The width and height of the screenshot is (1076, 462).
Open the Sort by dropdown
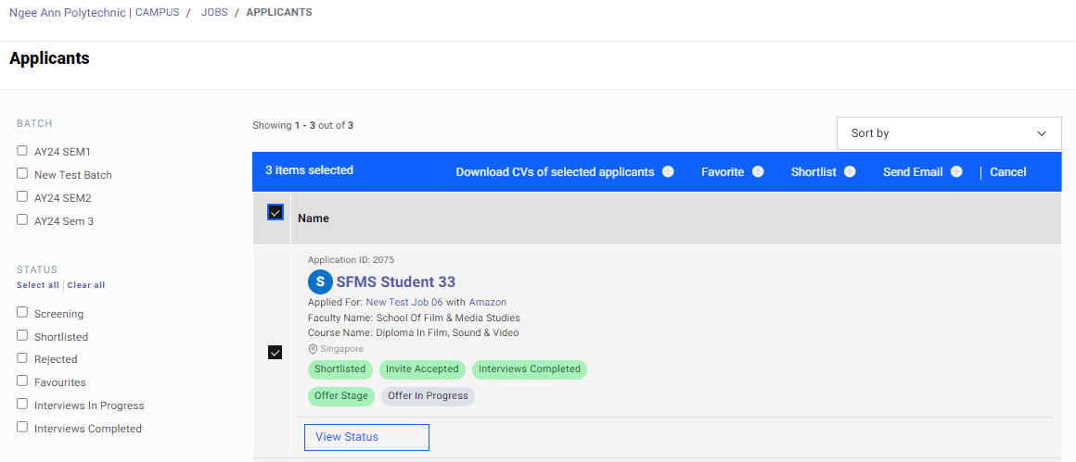click(x=948, y=133)
